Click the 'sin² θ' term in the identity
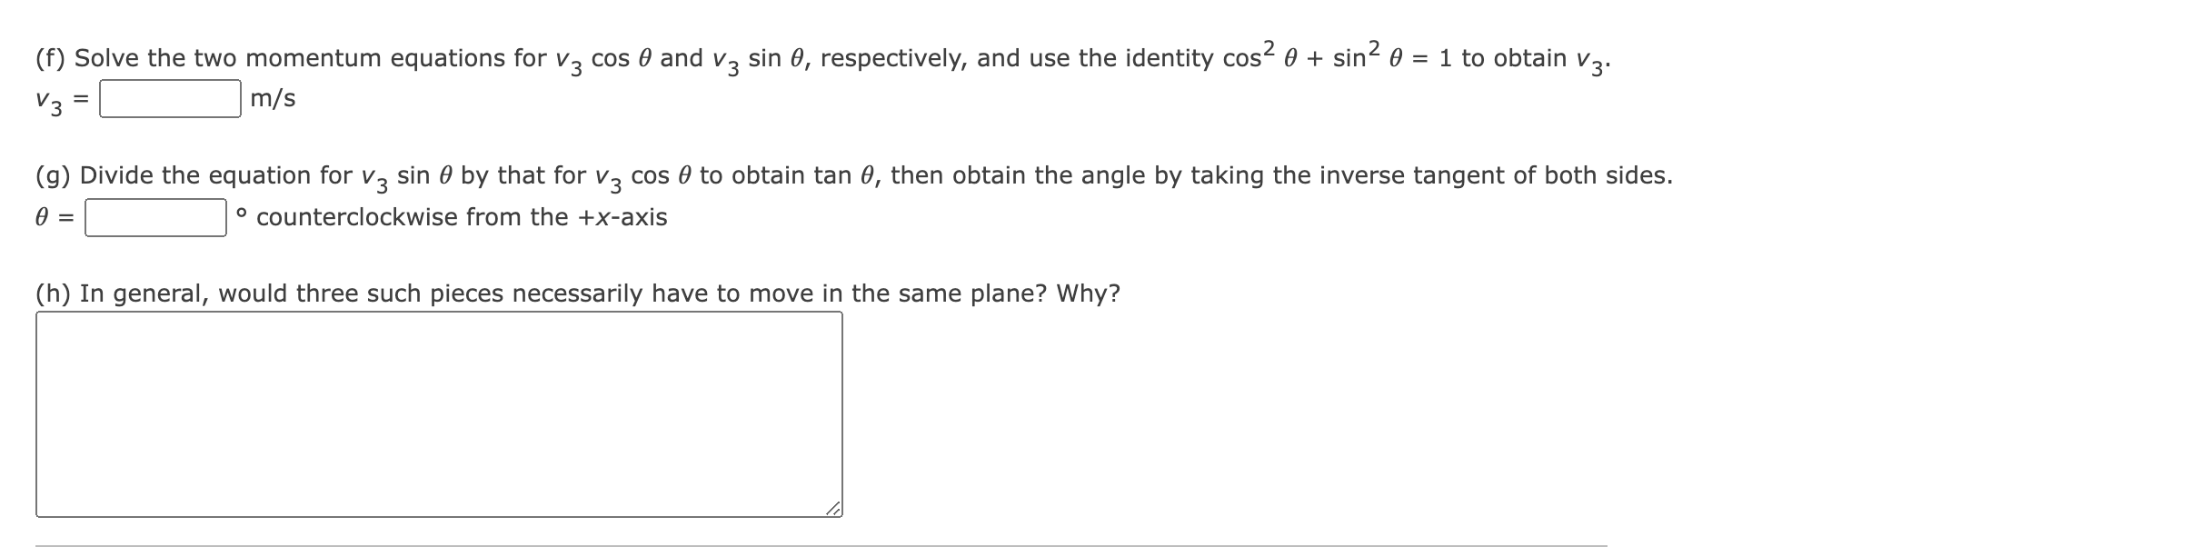Screen dimensions: 2210x547 1369,55
